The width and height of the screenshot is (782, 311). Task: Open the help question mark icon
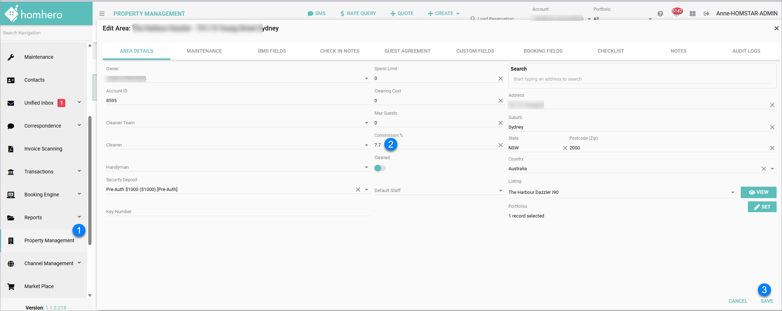(660, 14)
